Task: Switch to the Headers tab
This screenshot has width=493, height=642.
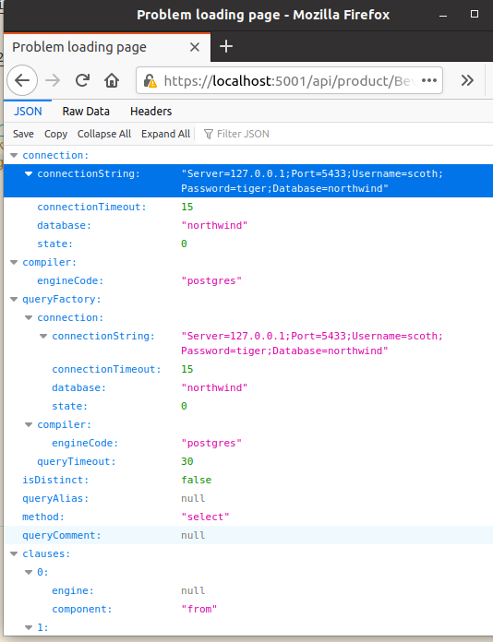Action: [x=150, y=112]
